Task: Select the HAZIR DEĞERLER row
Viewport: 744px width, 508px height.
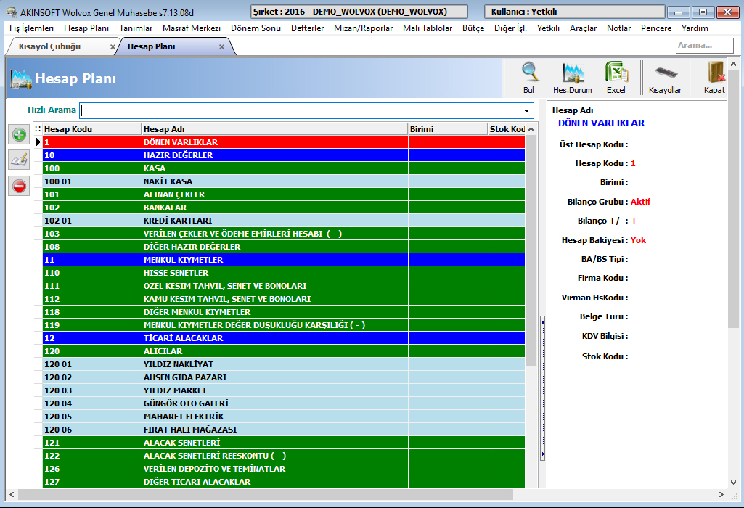Action: (284, 155)
